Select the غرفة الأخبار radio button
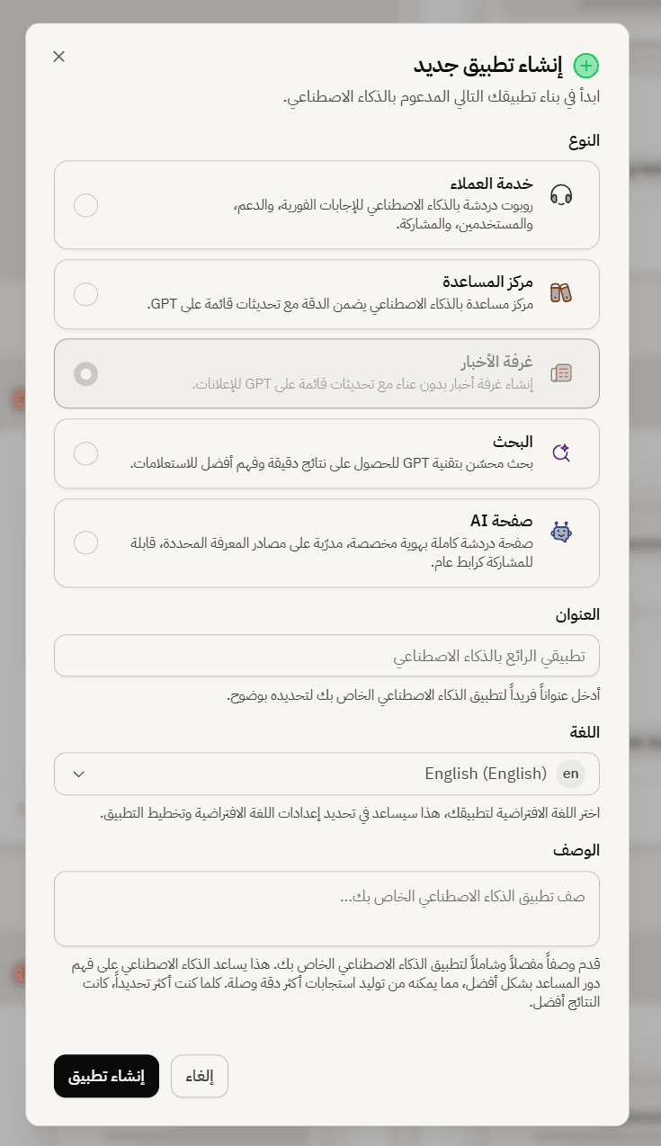This screenshot has width=661, height=1146. (85, 373)
